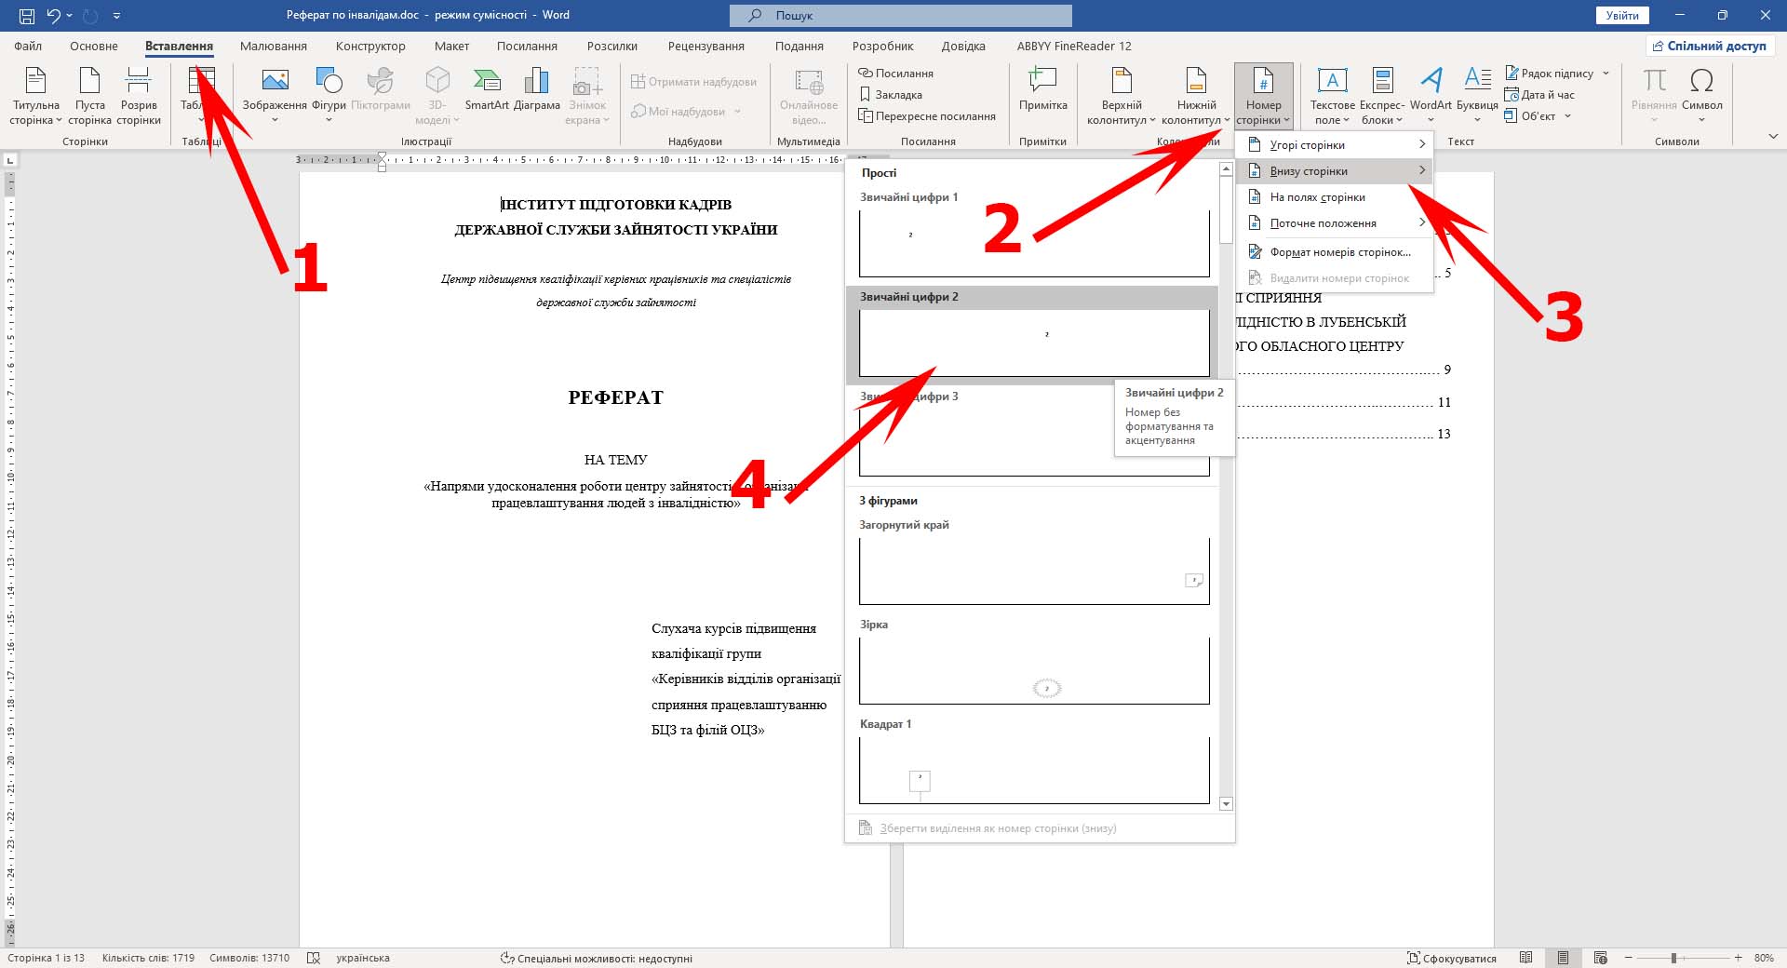Open Нижній колонтитул footer menu
Screen dimensions: 1787x968
click(1196, 96)
